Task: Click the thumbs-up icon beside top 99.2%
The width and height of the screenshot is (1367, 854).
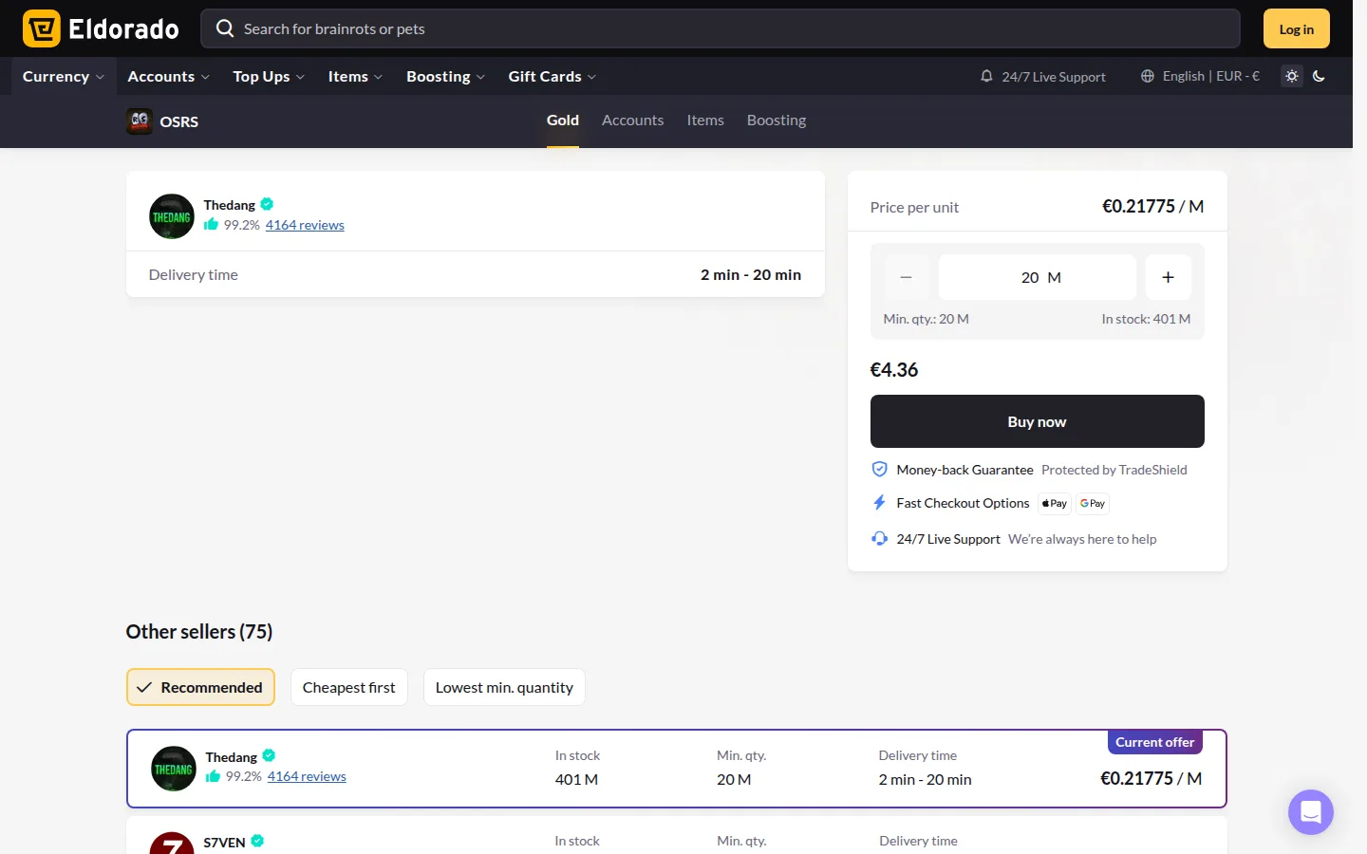Action: point(211,224)
